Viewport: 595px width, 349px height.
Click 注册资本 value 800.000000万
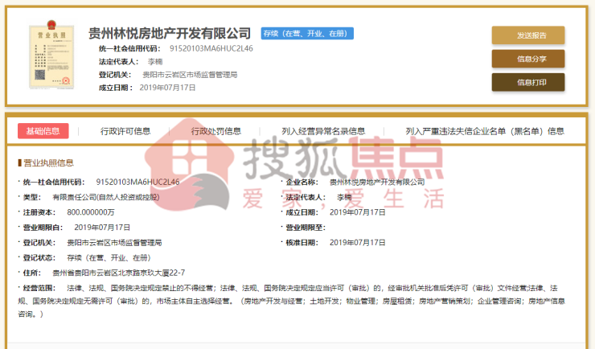pyautogui.click(x=91, y=212)
